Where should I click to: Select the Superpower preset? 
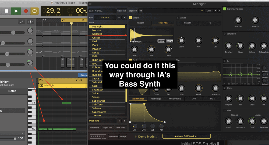pyautogui.click(x=107, y=112)
